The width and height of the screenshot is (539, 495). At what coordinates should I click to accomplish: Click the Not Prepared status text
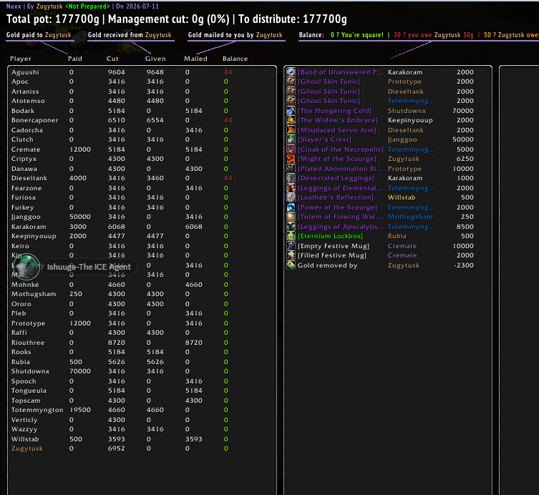coord(87,6)
